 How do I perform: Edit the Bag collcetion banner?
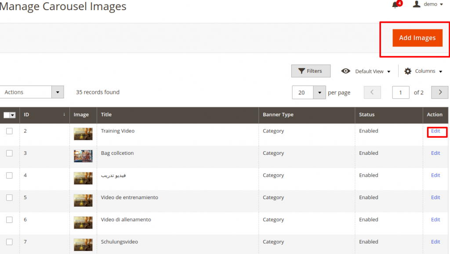pyautogui.click(x=435, y=153)
